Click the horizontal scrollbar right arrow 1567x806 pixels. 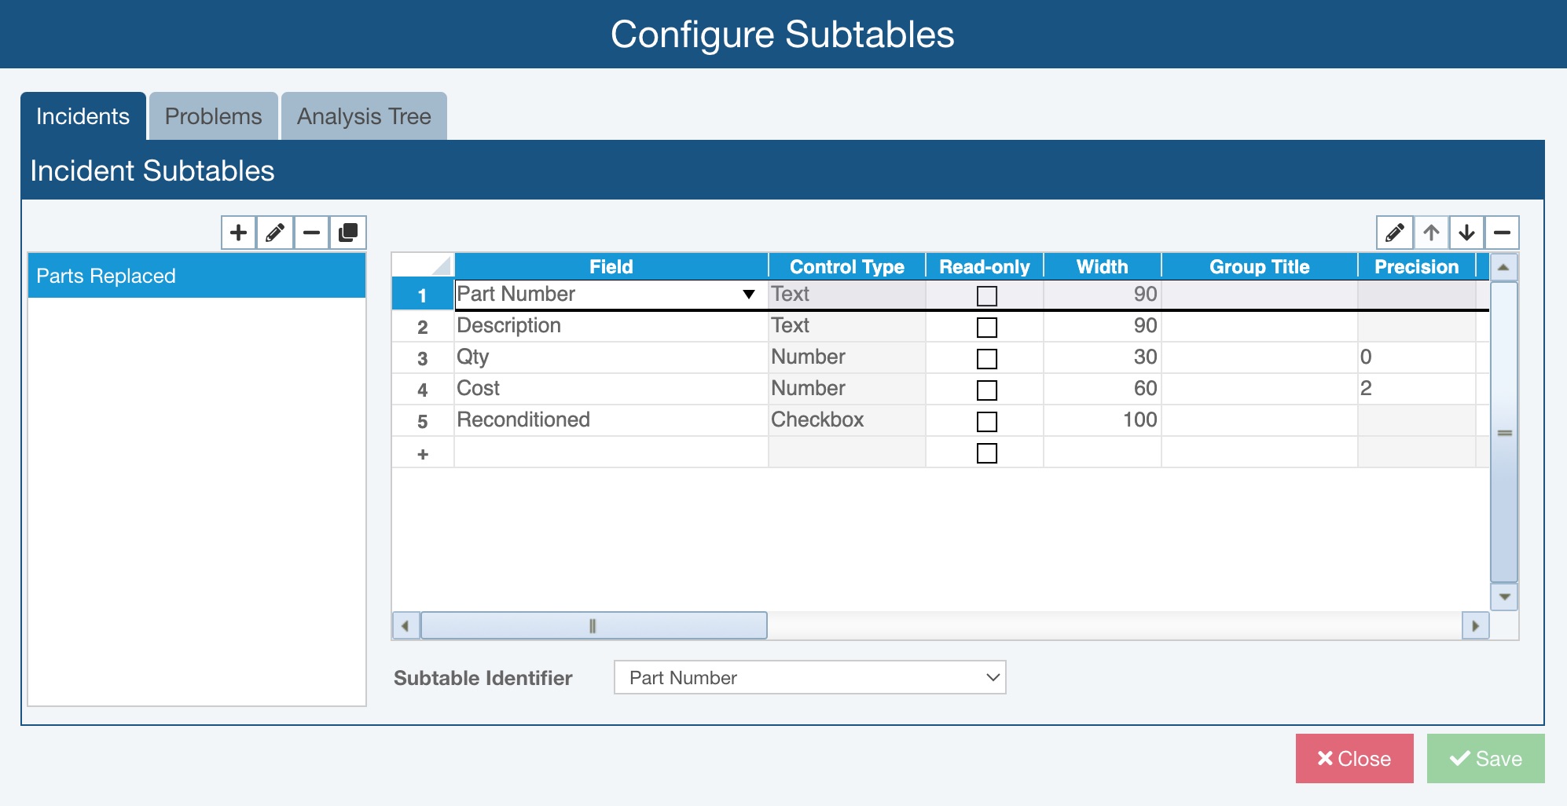[1475, 626]
